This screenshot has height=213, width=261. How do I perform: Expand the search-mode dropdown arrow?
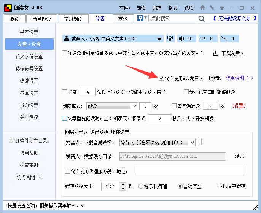click(146, 17)
